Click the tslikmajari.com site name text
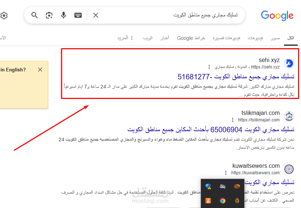Viewport: 301px width, 208px height. pyautogui.click(x=261, y=113)
